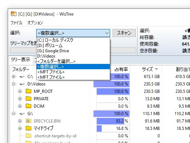The width and height of the screenshot is (190, 143).
Task: Click the マイドライブ folder icon
Action: tap(28, 128)
